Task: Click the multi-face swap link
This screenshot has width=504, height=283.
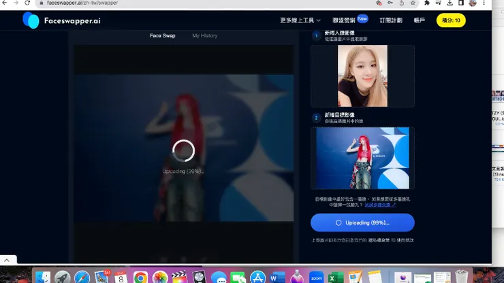Action: coord(380,205)
